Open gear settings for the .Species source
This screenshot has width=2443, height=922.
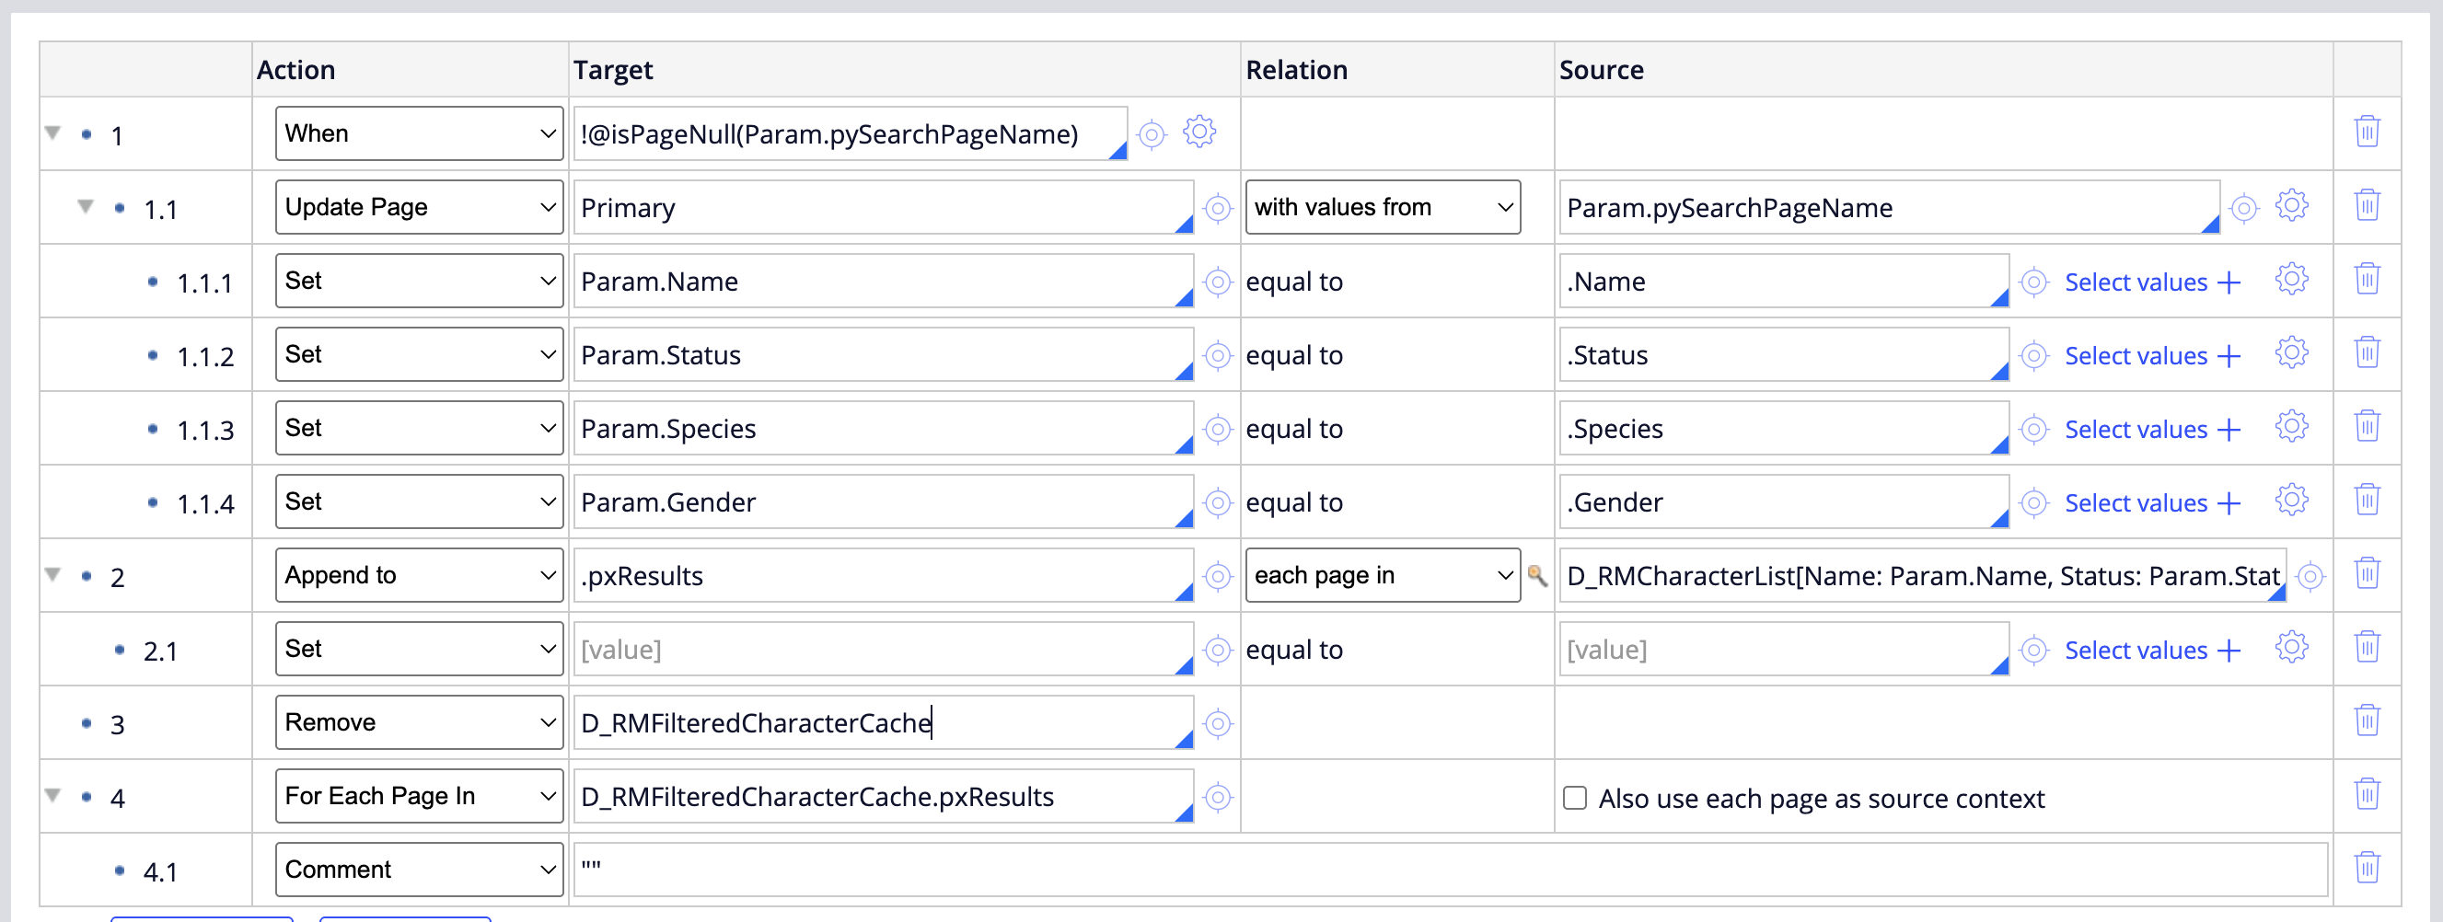point(2290,427)
